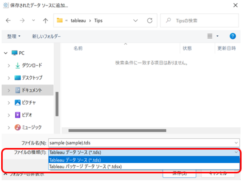Open the ダウンロード folder
The image size is (243, 182).
click(x=29, y=65)
